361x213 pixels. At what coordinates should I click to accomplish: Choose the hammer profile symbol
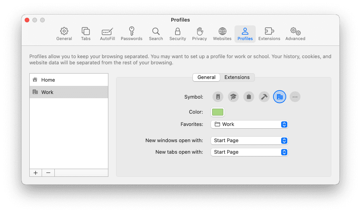(264, 97)
